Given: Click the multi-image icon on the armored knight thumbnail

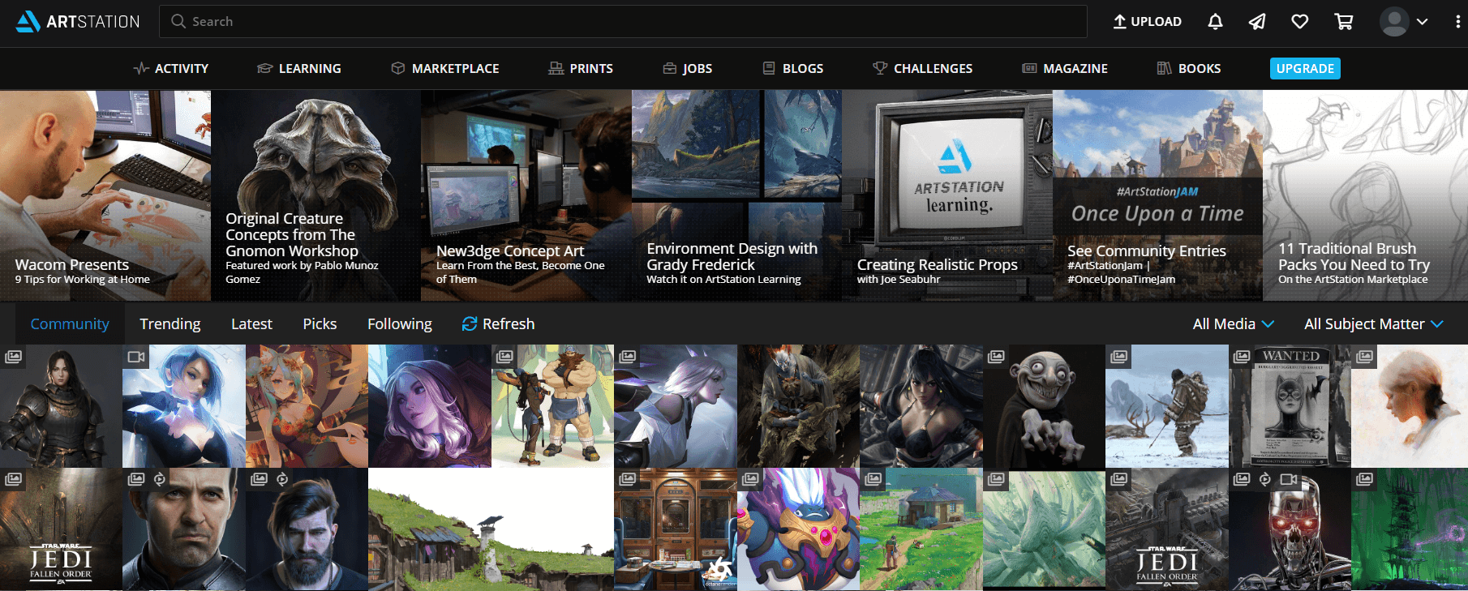Looking at the screenshot, I should pyautogui.click(x=14, y=357).
